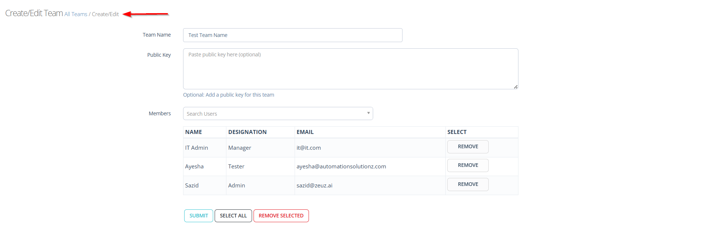The height and width of the screenshot is (235, 703).
Task: Click the Create/Edit breadcrumb text
Action: pos(105,14)
